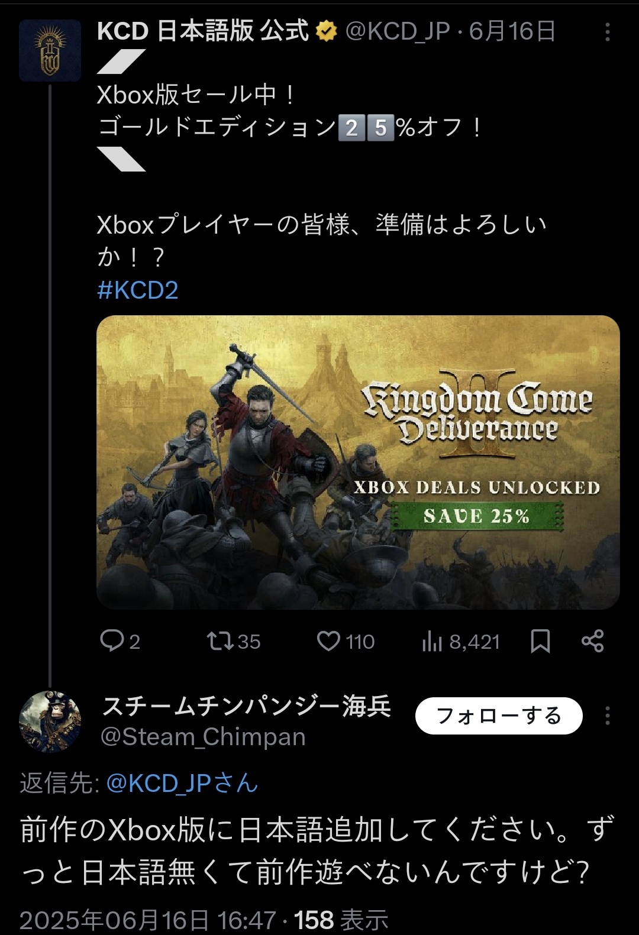Open Steam Chimpan's profile avatar
Image resolution: width=639 pixels, height=935 pixels.
(x=50, y=721)
